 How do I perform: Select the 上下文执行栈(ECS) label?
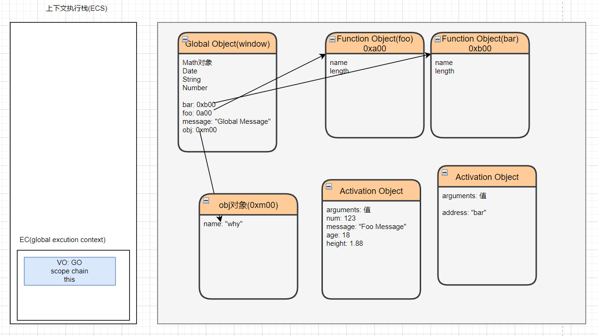point(77,8)
